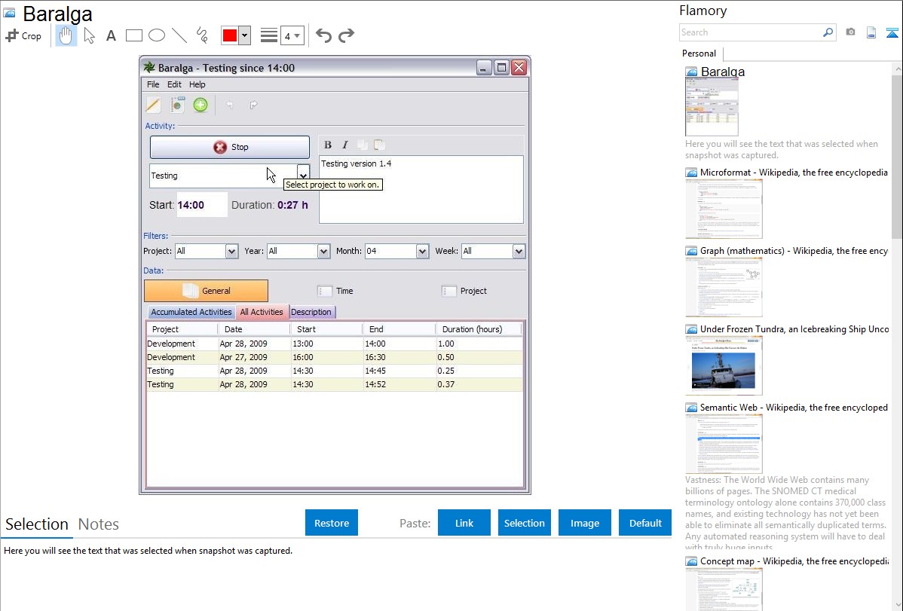Image resolution: width=903 pixels, height=611 pixels.
Task: Click the green add activity icon
Action: pyautogui.click(x=200, y=105)
